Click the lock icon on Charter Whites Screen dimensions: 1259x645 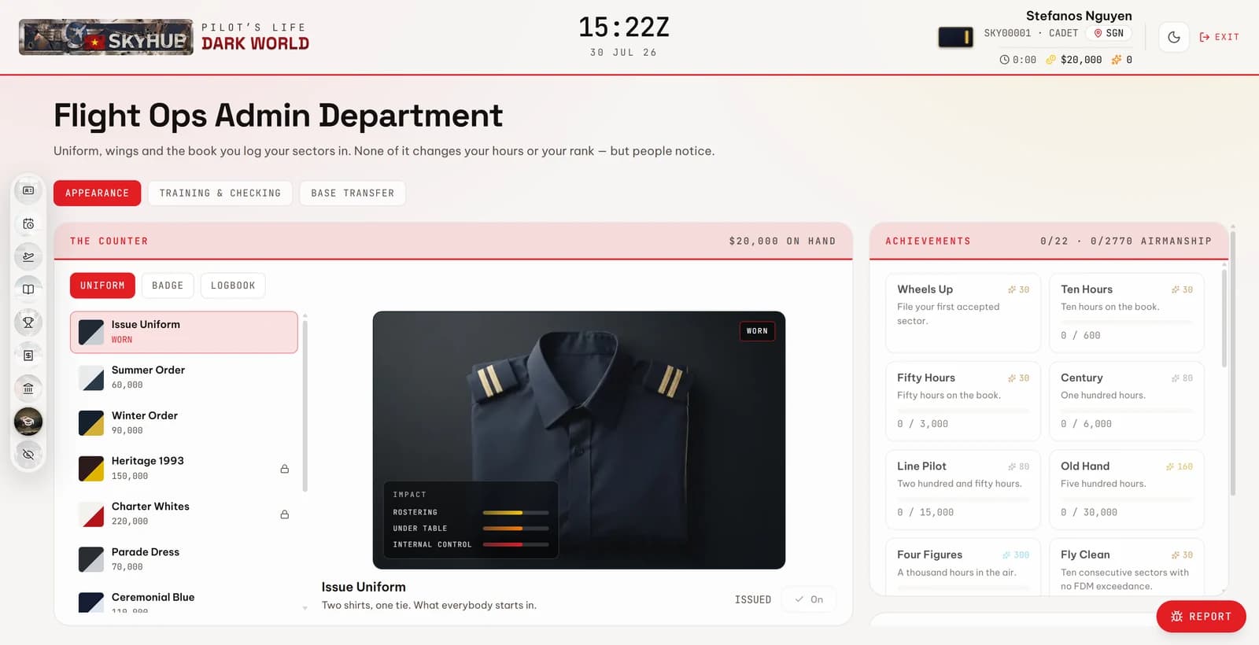click(285, 514)
